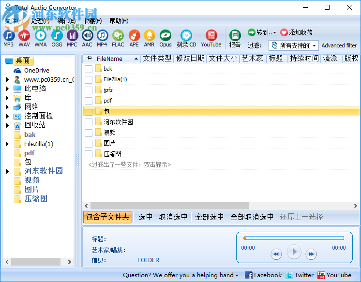Check the 河东软件园 folder checkbox
The height and width of the screenshot is (282, 361).
(89, 122)
